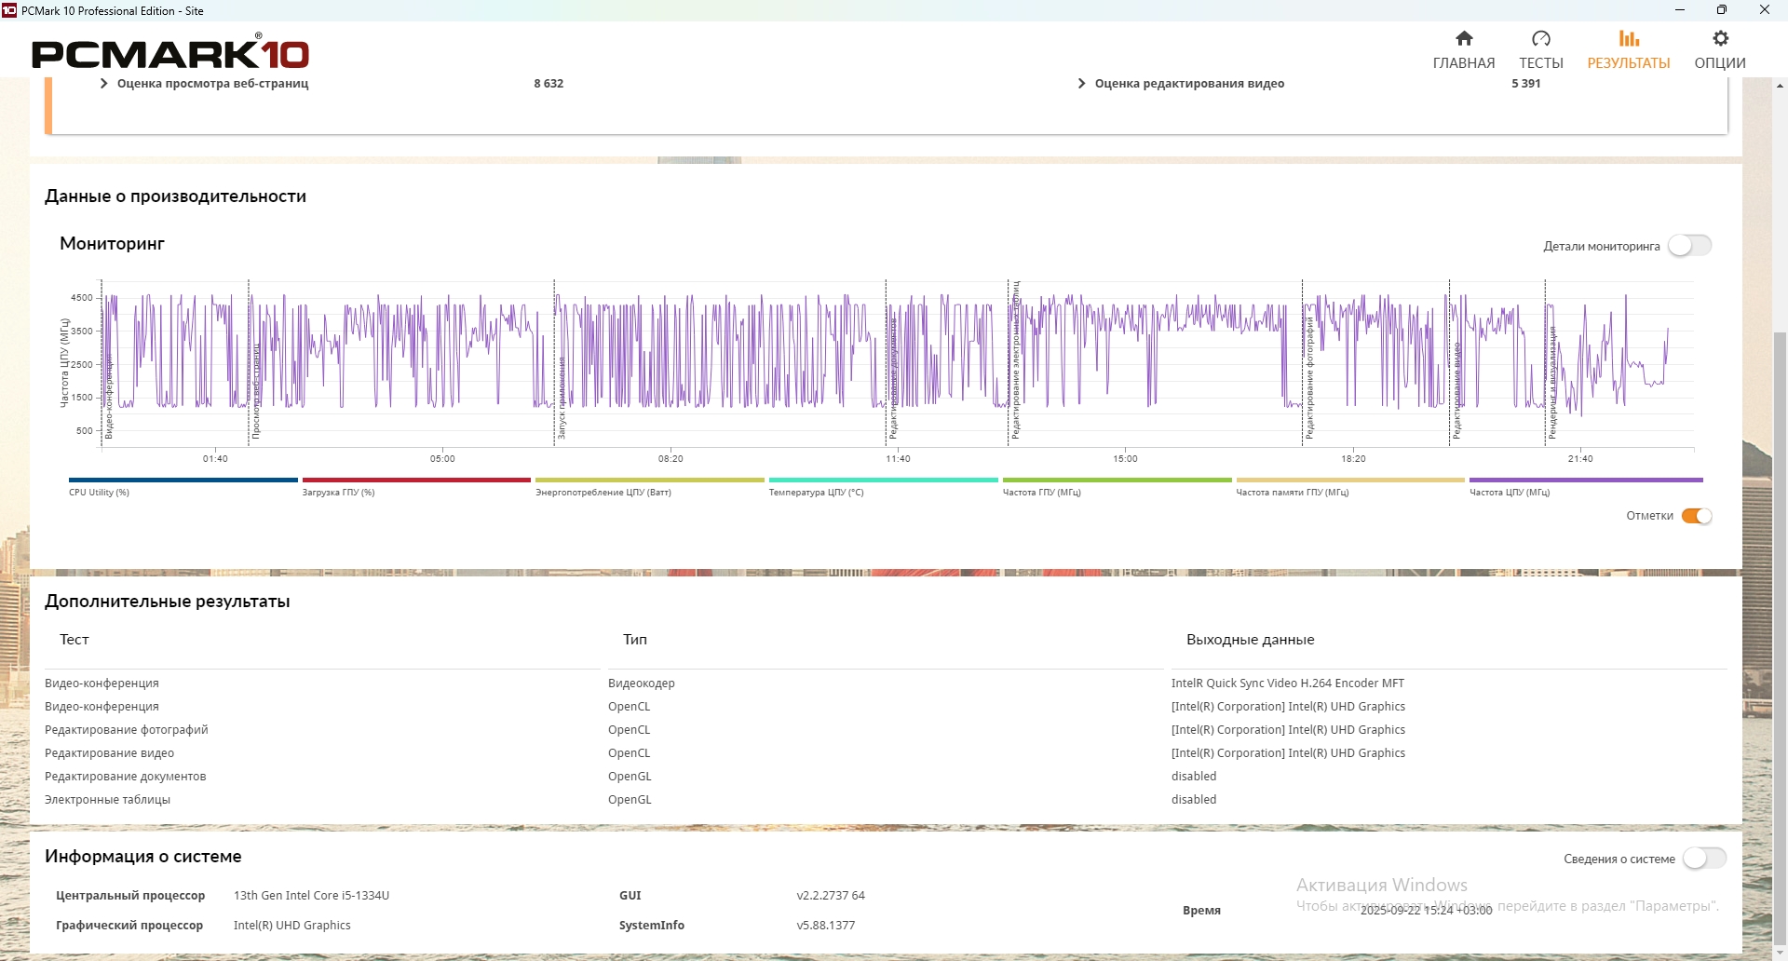1788x961 pixels.
Task: Maximize or restore the PCMark window
Action: click(1722, 10)
